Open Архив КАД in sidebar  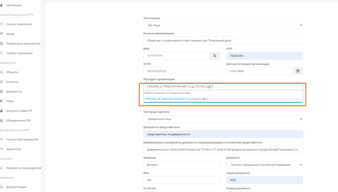[14, 149]
